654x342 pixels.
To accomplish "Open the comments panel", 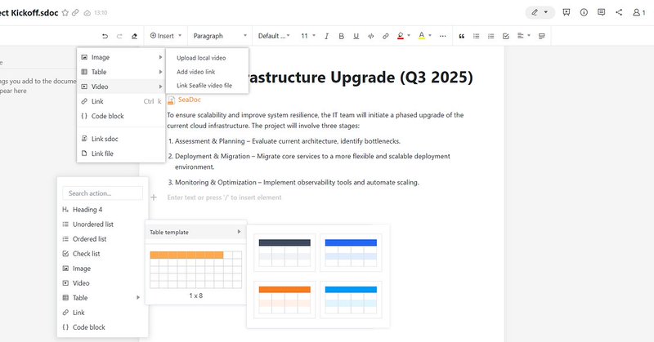I will coord(601,12).
